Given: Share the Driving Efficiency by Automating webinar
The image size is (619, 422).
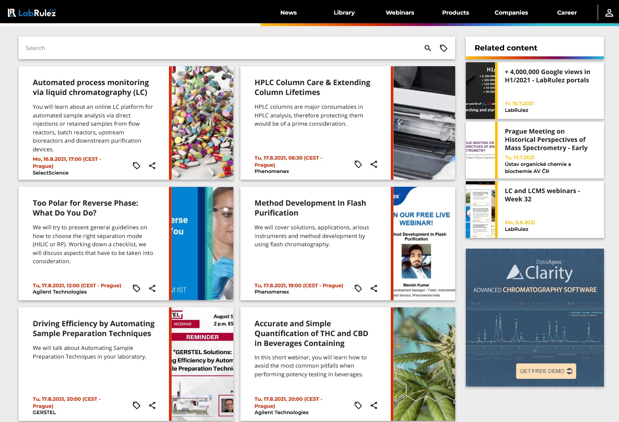Looking at the screenshot, I should coord(152,405).
